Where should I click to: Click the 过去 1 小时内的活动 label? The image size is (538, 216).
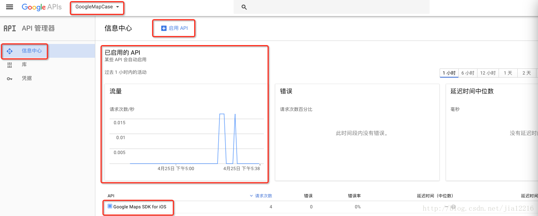coord(126,72)
